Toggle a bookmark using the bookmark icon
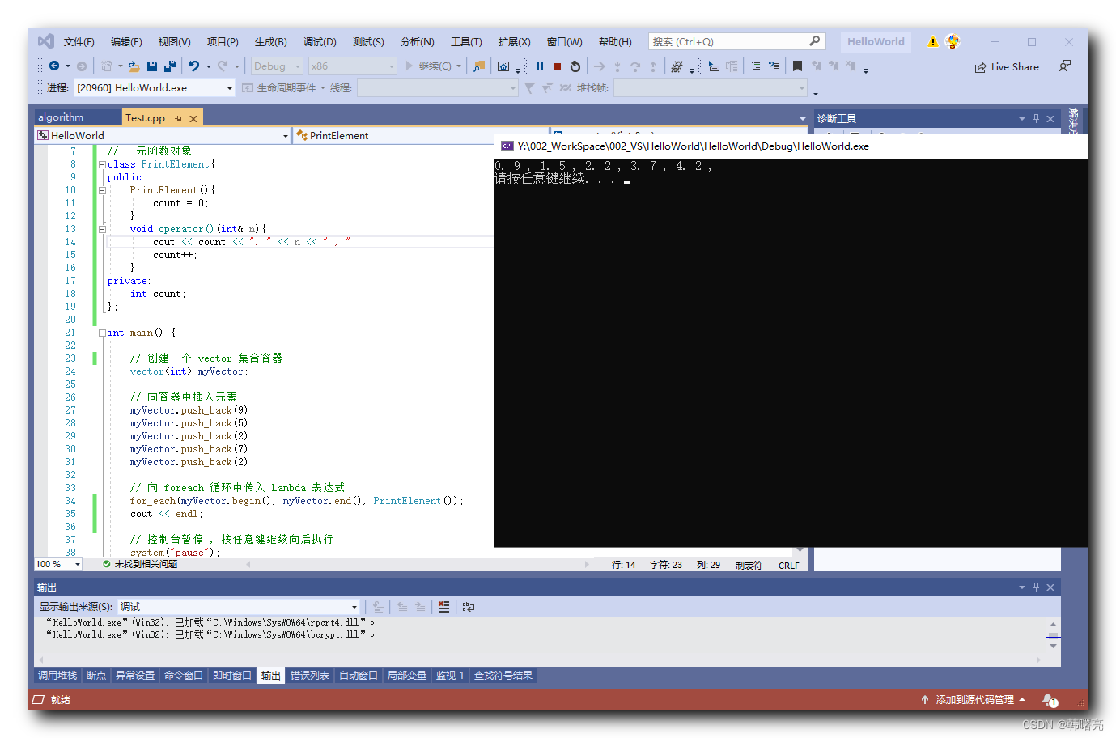Image resolution: width=1116 pixels, height=738 pixels. pyautogui.click(x=798, y=66)
